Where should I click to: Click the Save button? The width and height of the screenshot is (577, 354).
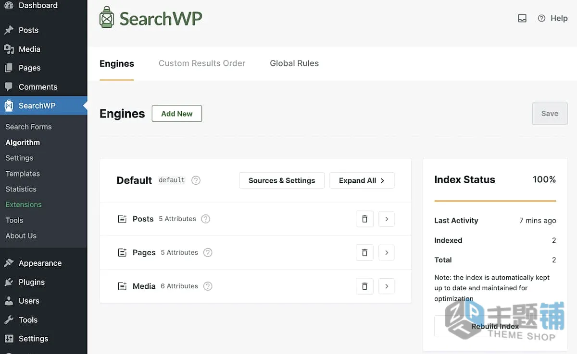coord(550,114)
